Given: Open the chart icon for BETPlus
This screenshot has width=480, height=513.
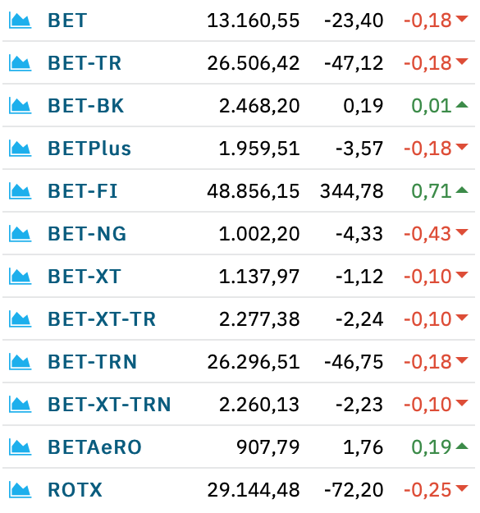Looking at the screenshot, I should coord(20,149).
